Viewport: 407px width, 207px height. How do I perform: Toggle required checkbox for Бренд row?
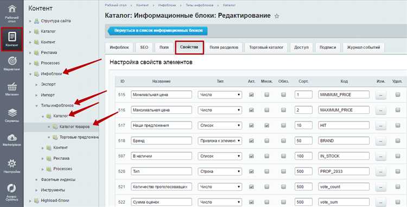pyautogui.click(x=283, y=141)
